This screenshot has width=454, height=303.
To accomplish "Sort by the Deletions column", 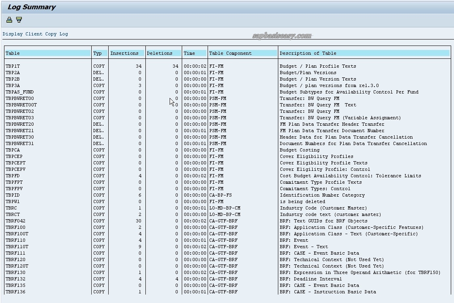I will [x=159, y=53].
